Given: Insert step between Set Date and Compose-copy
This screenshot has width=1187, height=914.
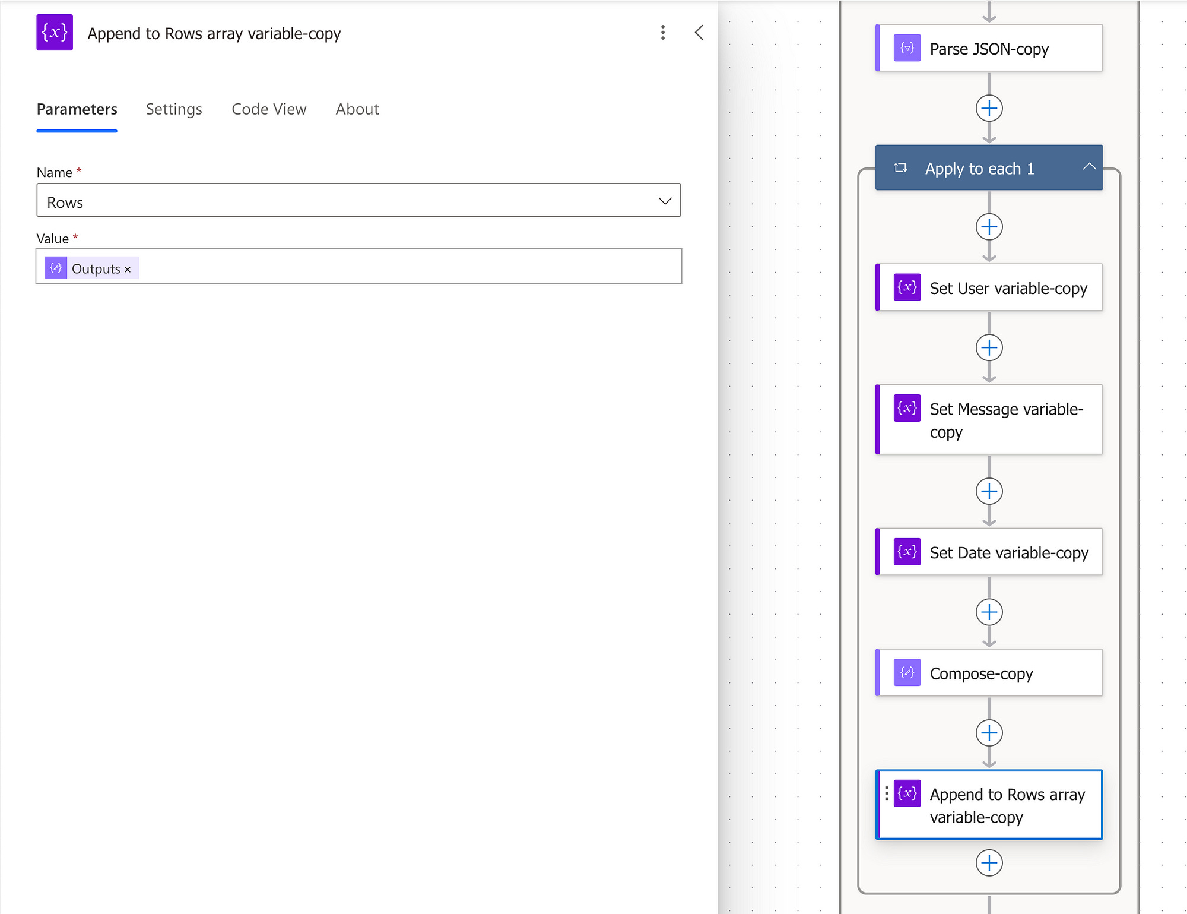Looking at the screenshot, I should point(989,612).
